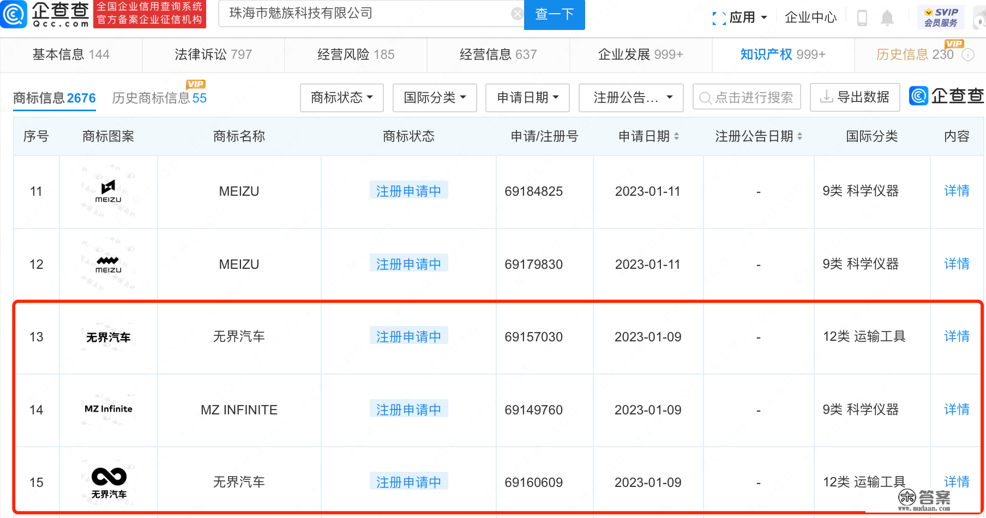Clear the search box with X icon
Screen dimensions: 986x518
(517, 14)
